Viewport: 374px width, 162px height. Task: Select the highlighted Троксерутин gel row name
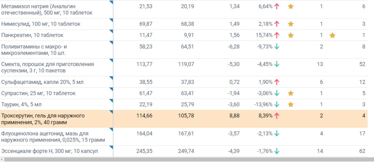coord(43,119)
